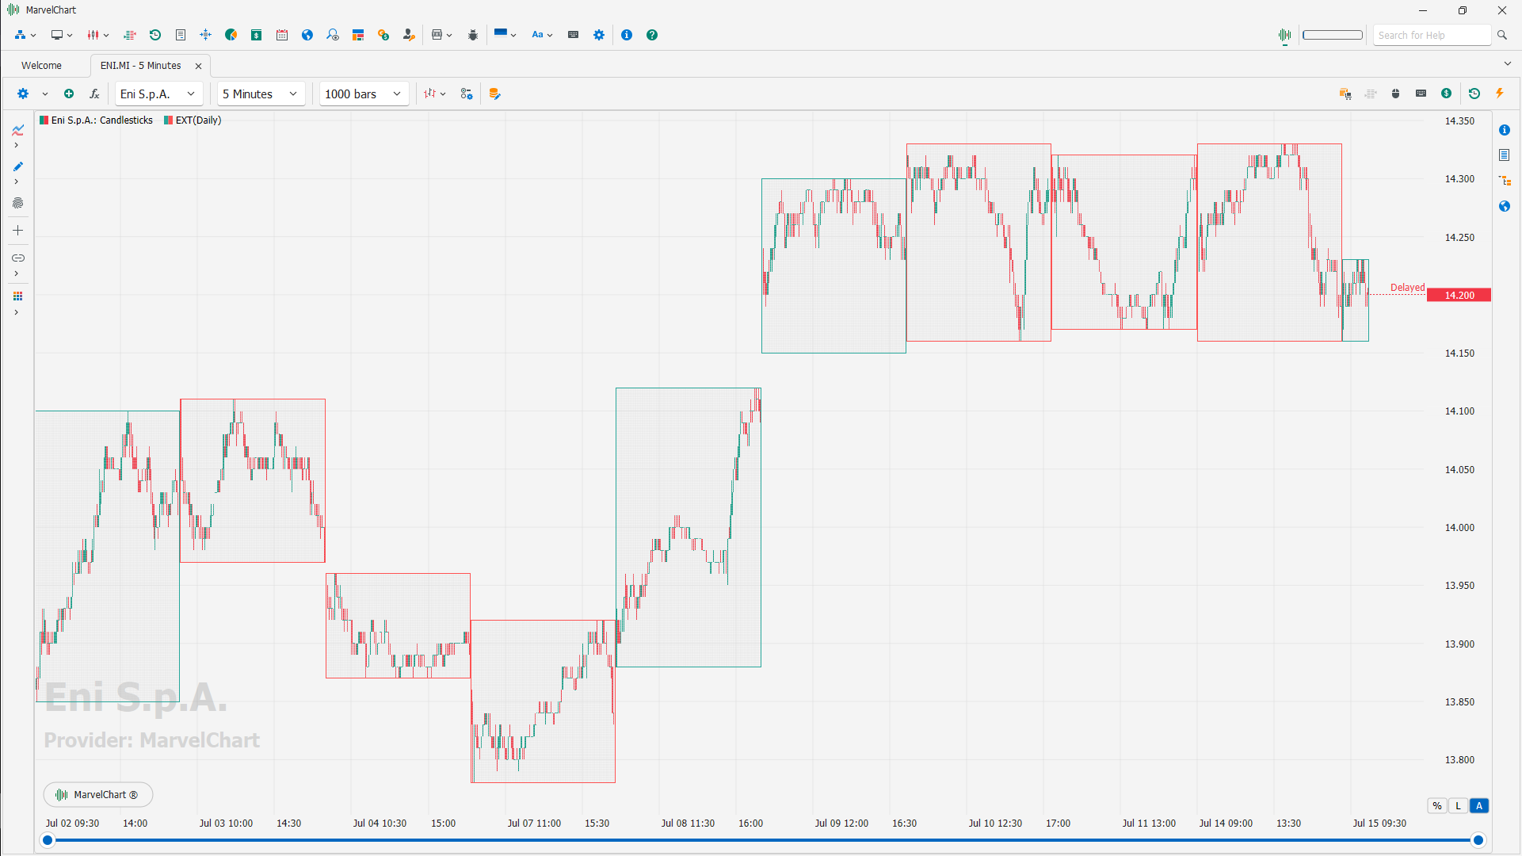1522x856 pixels.
Task: Switch to the Welcome tab
Action: pyautogui.click(x=42, y=66)
